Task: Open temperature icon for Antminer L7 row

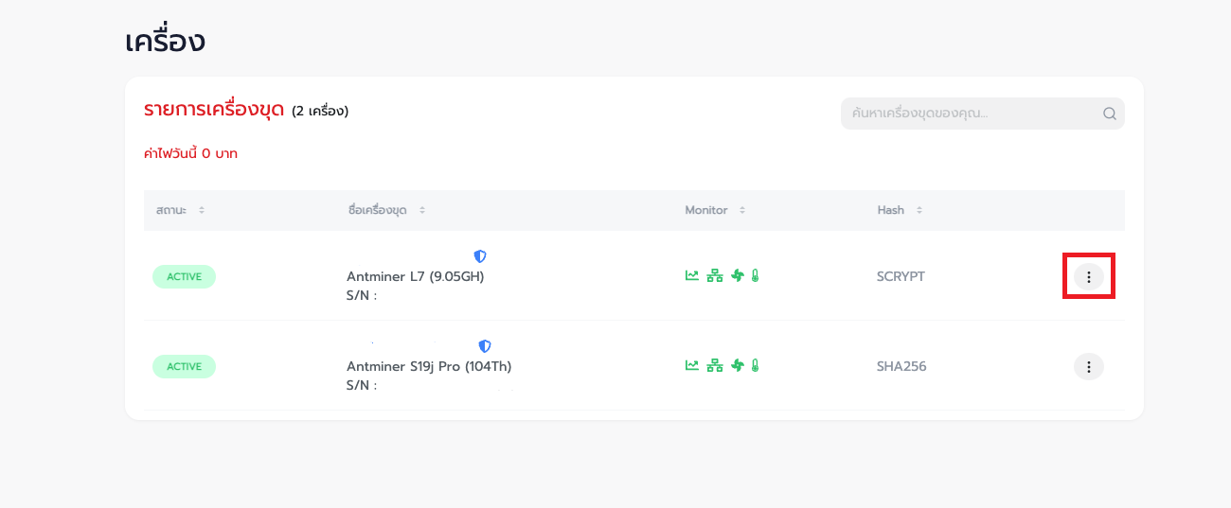Action: (x=755, y=275)
